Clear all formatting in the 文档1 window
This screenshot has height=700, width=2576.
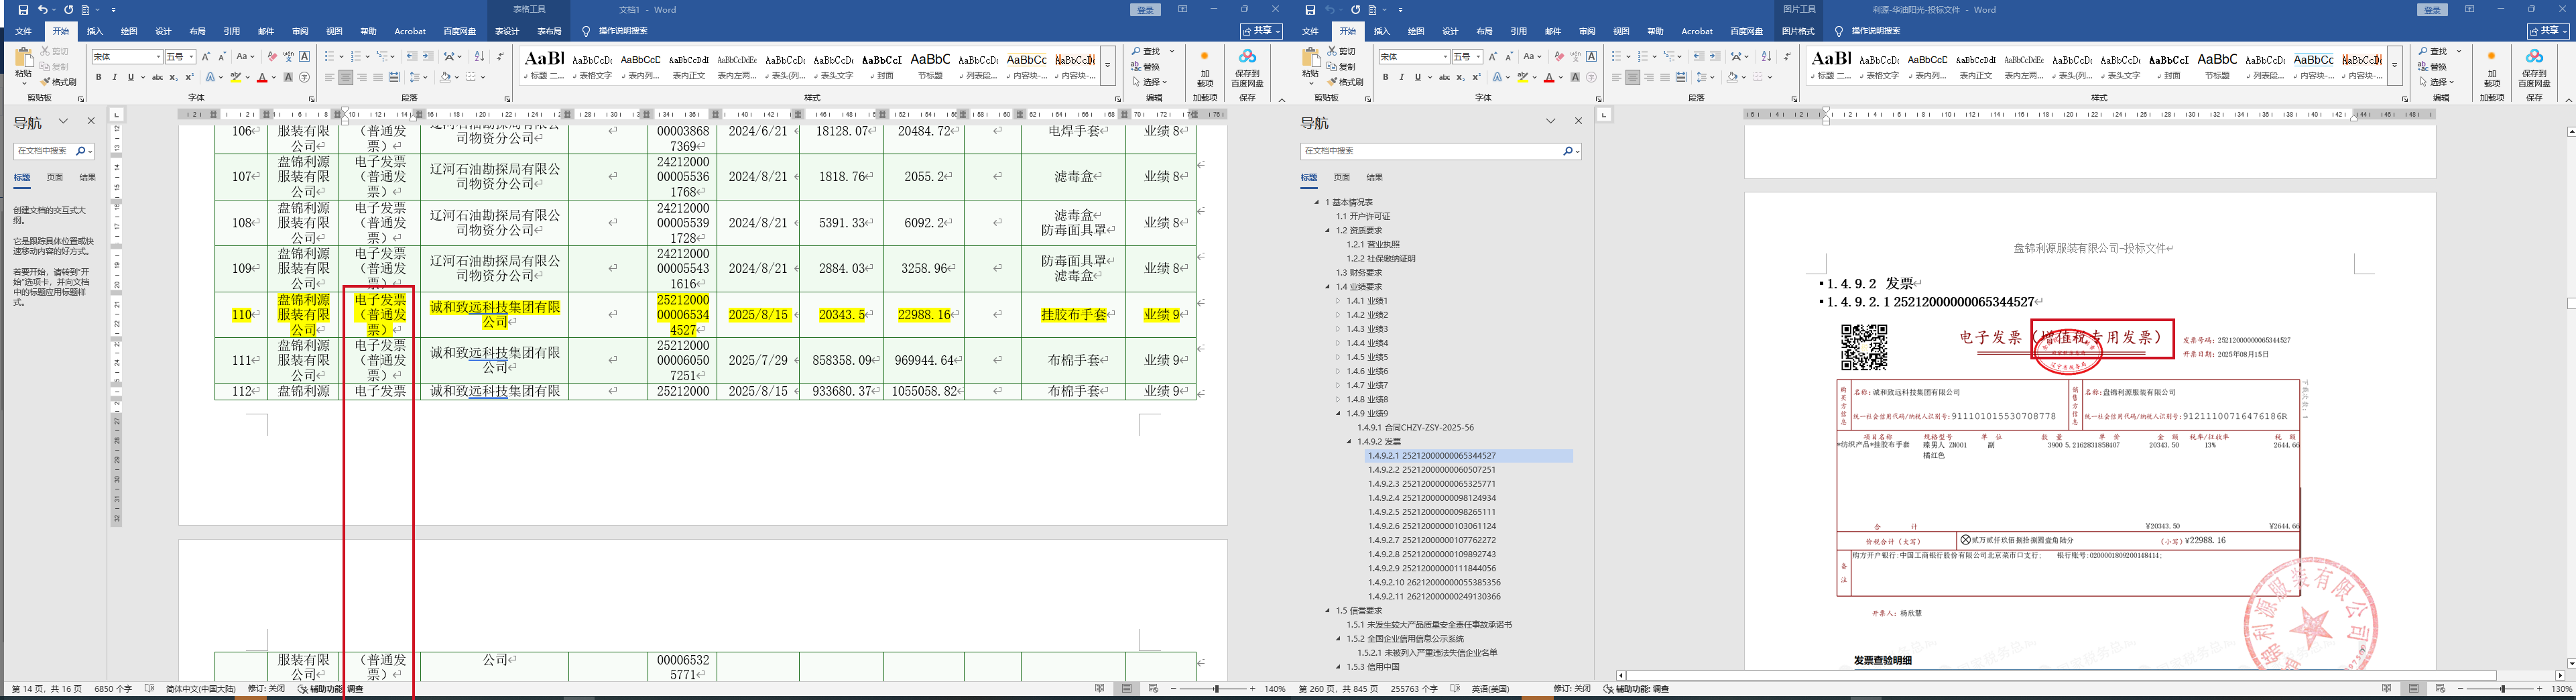click(272, 57)
